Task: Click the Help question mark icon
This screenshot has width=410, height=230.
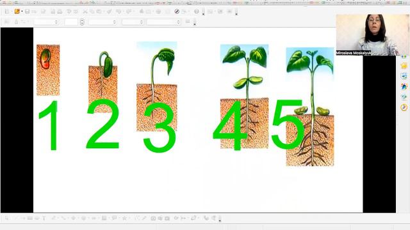Action: pyautogui.click(x=197, y=11)
